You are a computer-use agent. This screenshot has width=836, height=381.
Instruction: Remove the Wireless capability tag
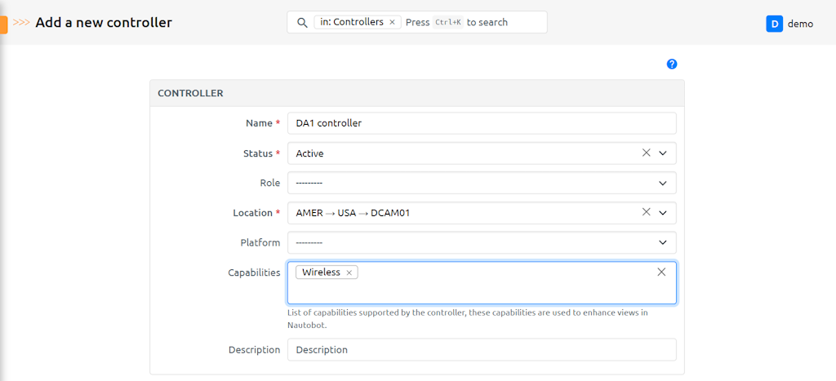pyautogui.click(x=349, y=272)
